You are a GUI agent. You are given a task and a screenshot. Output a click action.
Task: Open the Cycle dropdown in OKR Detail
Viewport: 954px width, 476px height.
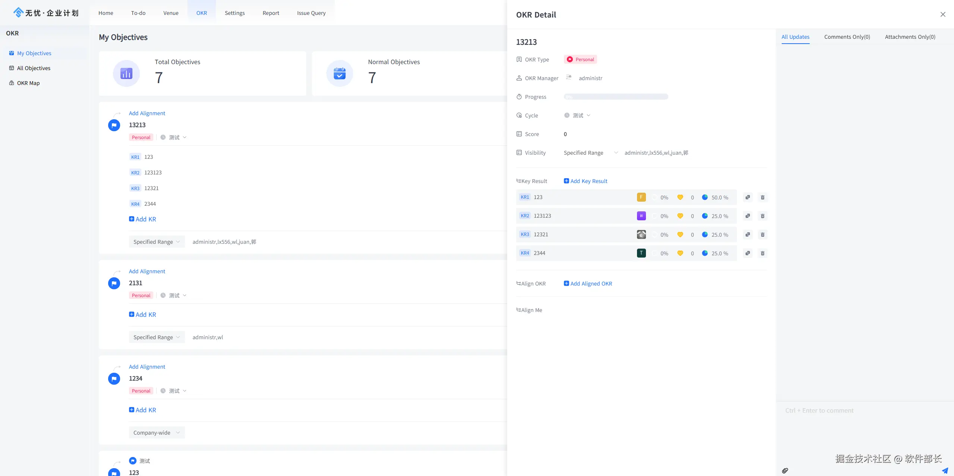[578, 116]
